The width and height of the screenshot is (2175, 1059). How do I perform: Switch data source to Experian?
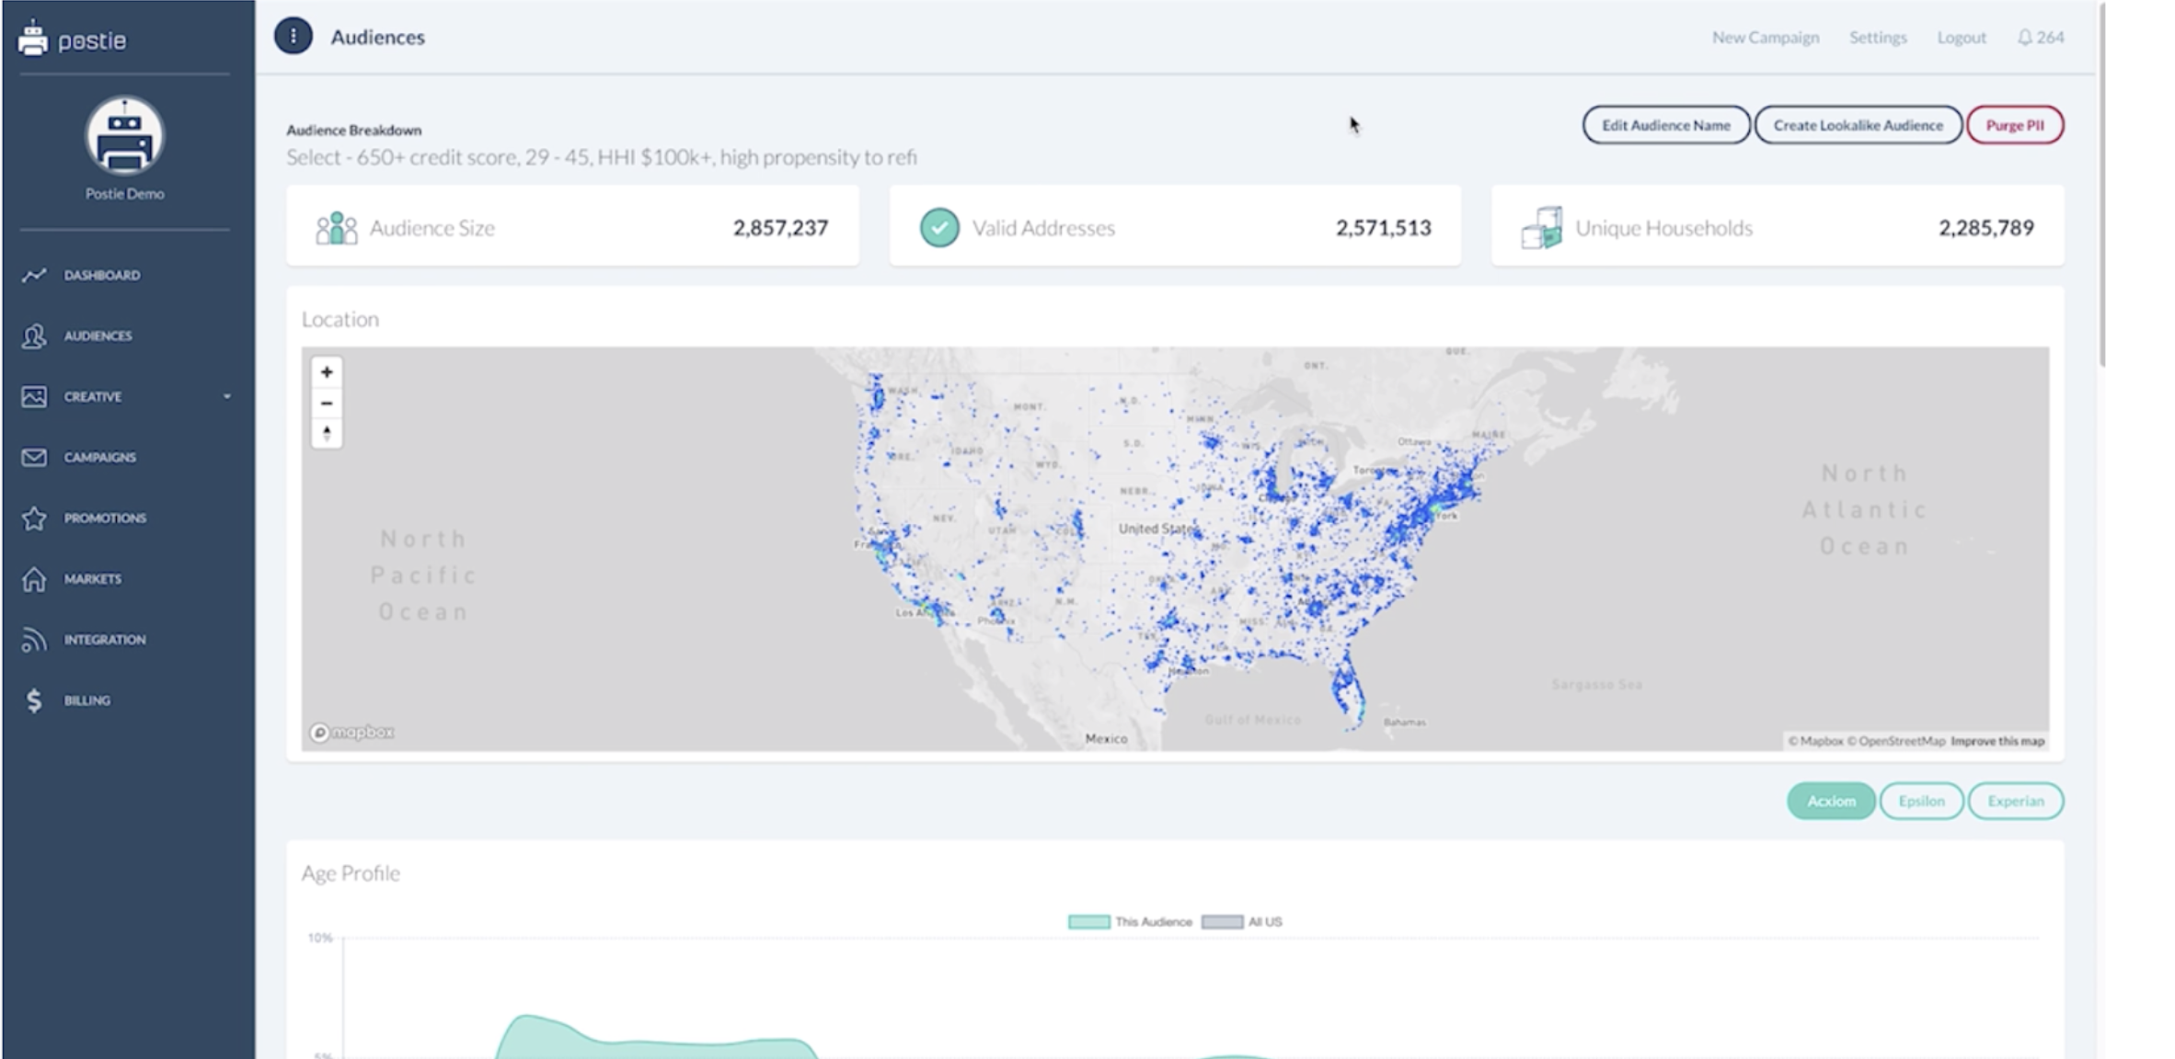pos(2015,801)
